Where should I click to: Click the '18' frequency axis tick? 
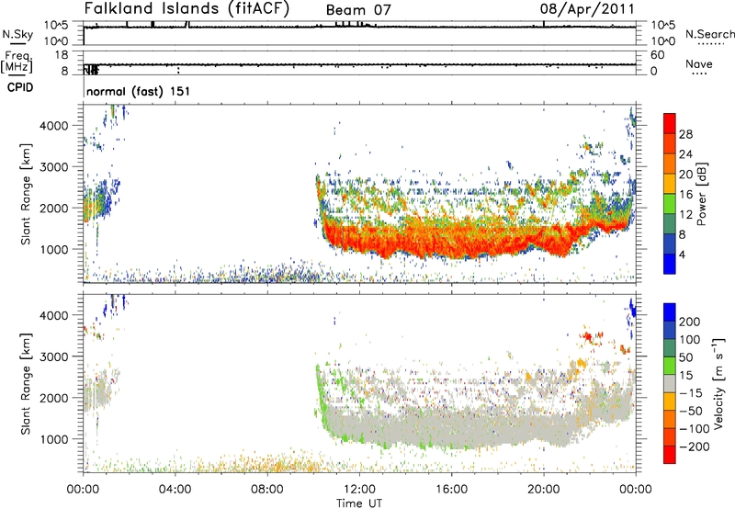click(x=62, y=55)
